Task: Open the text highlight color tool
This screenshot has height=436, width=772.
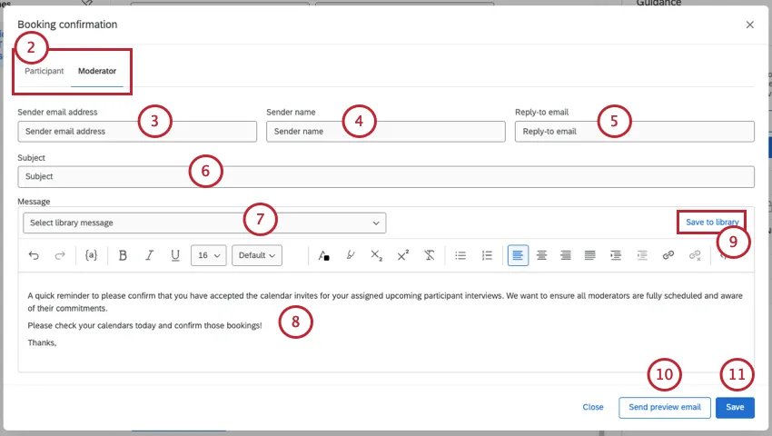Action: 350,255
